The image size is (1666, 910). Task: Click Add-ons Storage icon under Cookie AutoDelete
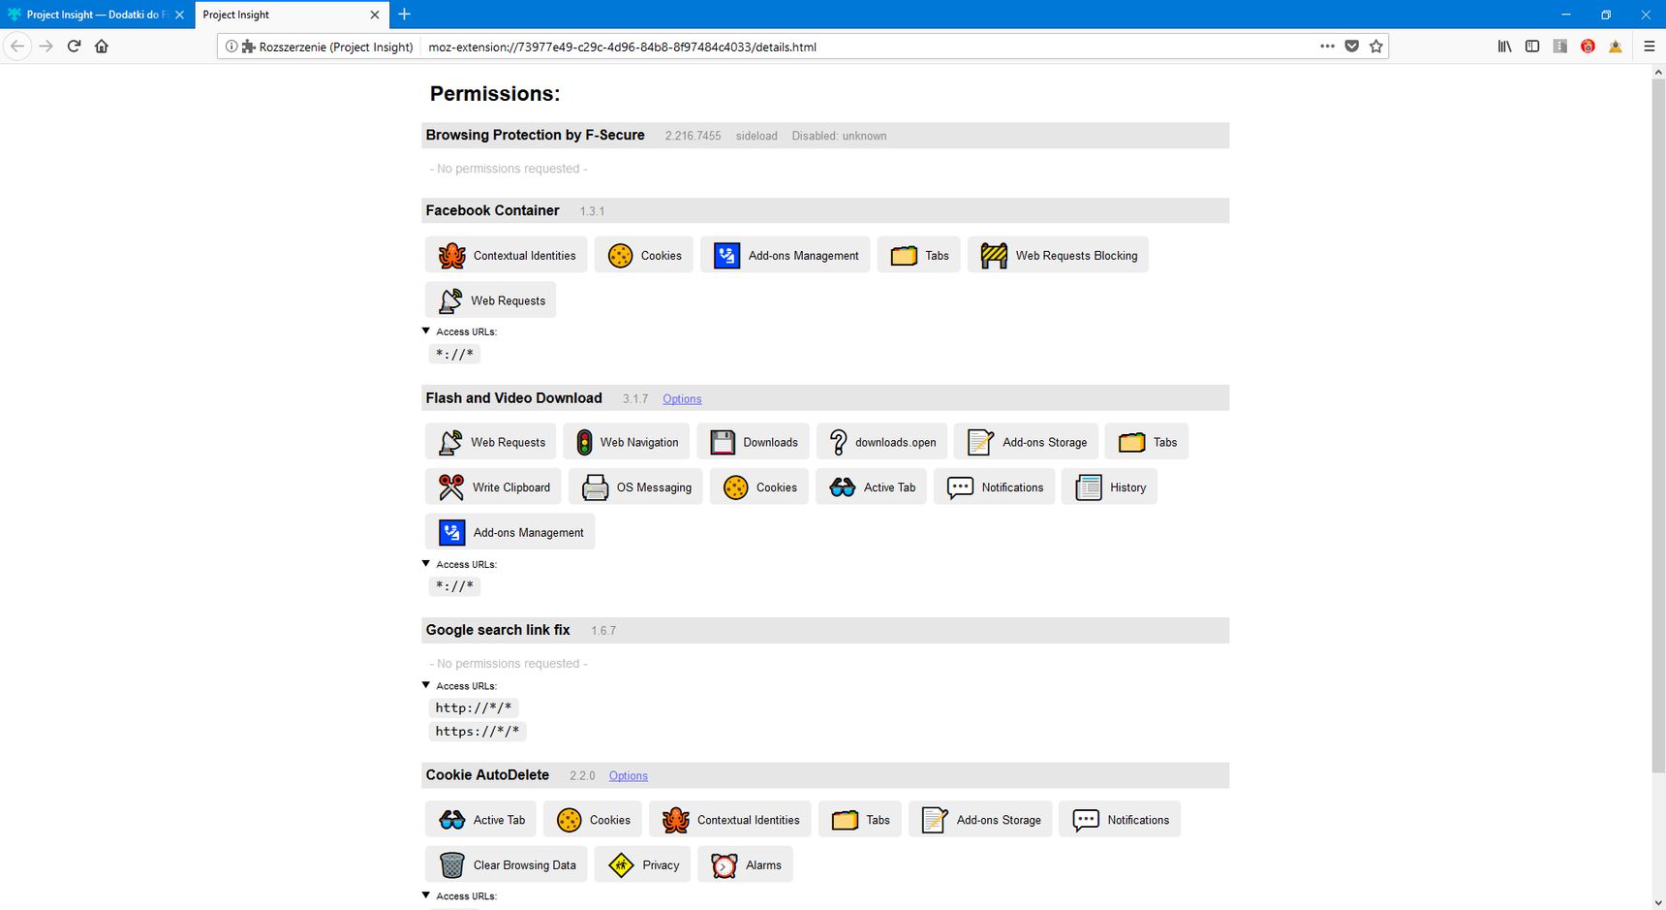935,820
